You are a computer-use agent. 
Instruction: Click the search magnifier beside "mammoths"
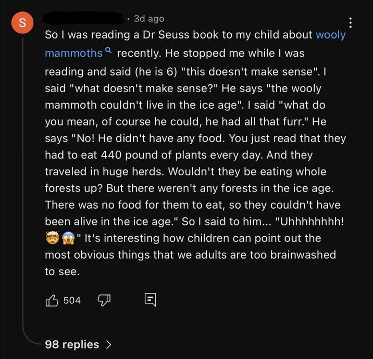tap(108, 50)
